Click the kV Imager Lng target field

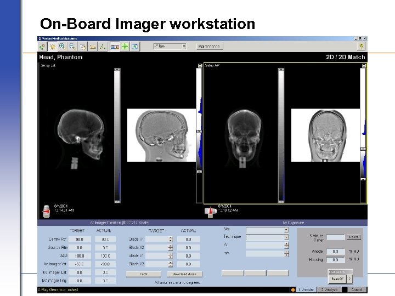pos(80,281)
